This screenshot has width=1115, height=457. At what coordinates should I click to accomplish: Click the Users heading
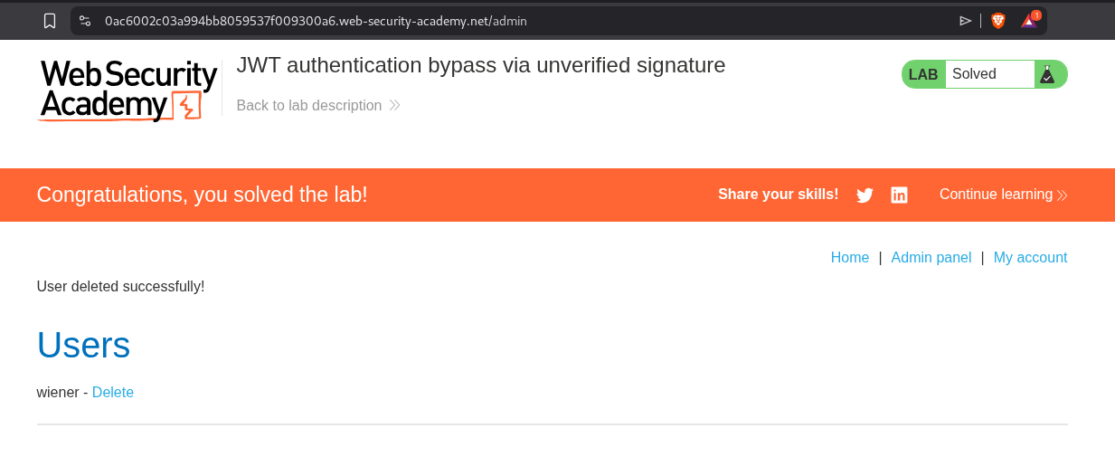click(x=83, y=346)
